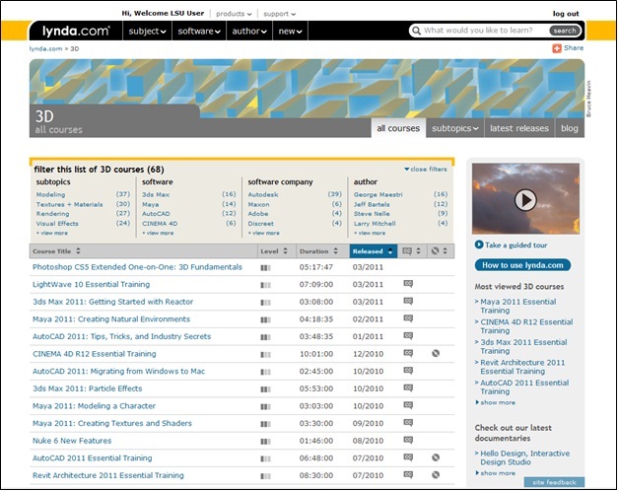The width and height of the screenshot is (619, 491).
Task: Open the blog tab
Action: click(x=570, y=128)
